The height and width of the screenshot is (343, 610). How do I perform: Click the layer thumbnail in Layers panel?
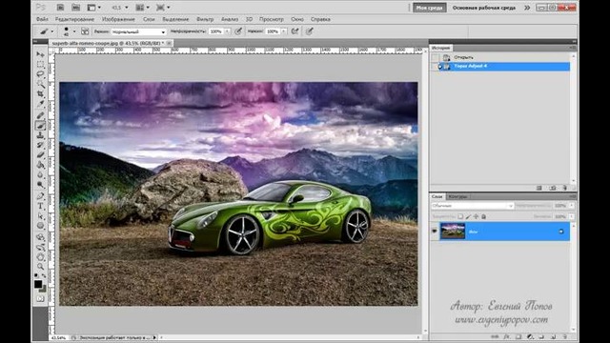pos(453,232)
